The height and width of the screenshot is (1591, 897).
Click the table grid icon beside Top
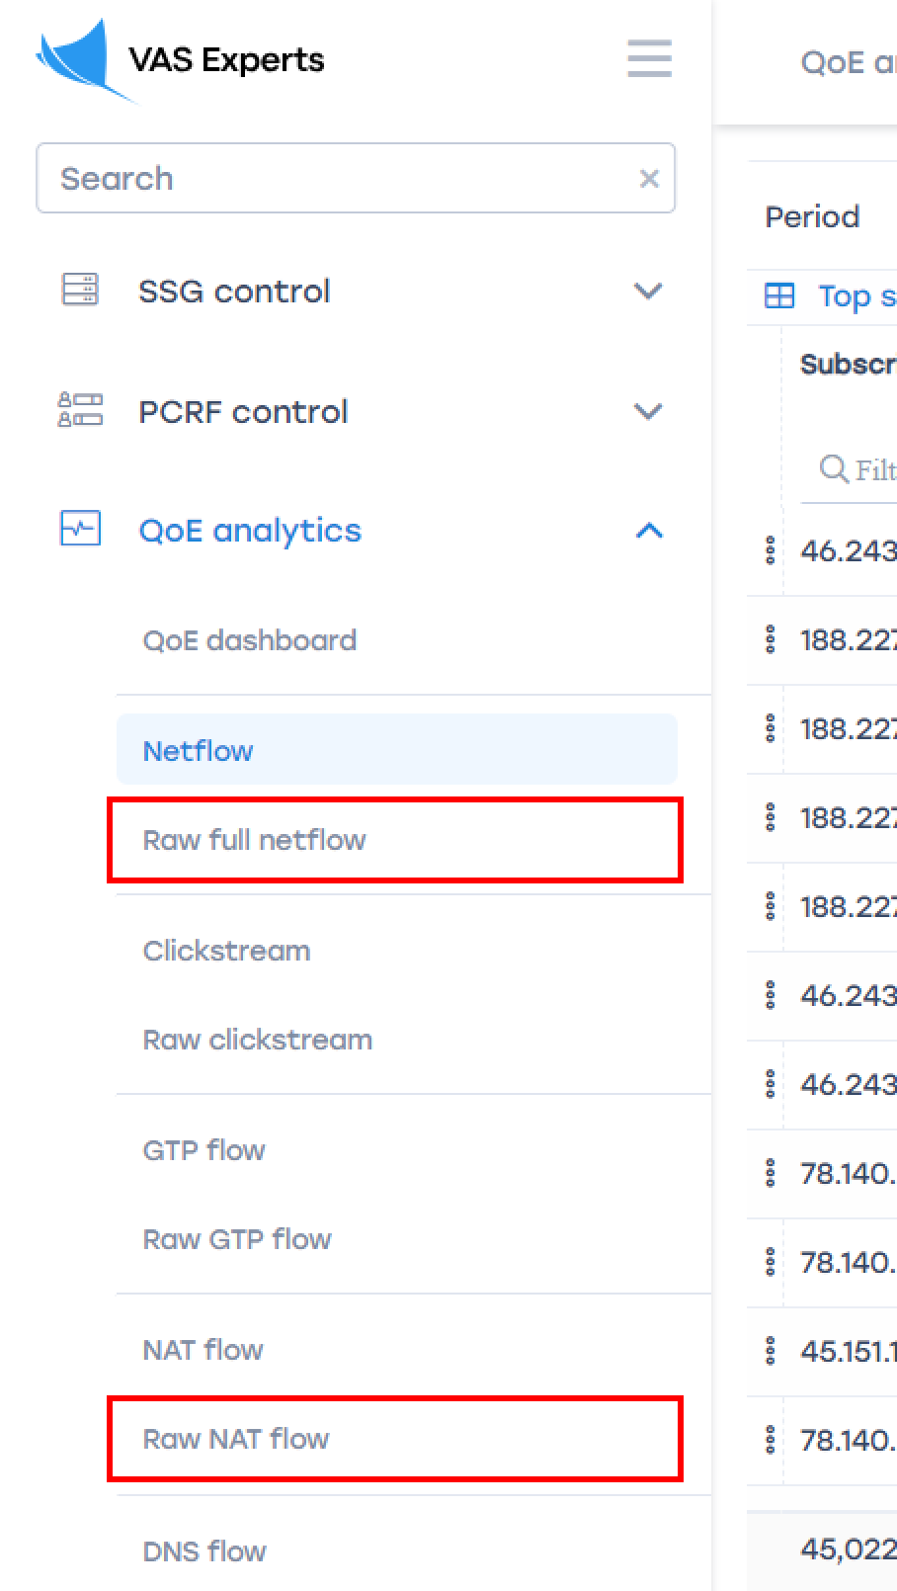pyautogui.click(x=779, y=295)
